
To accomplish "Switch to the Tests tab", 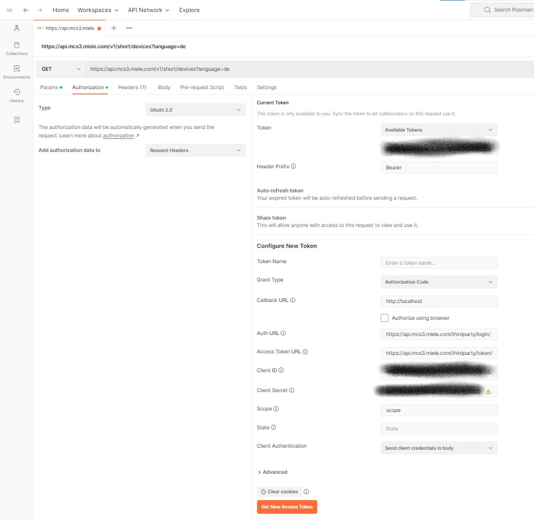I will click(240, 88).
